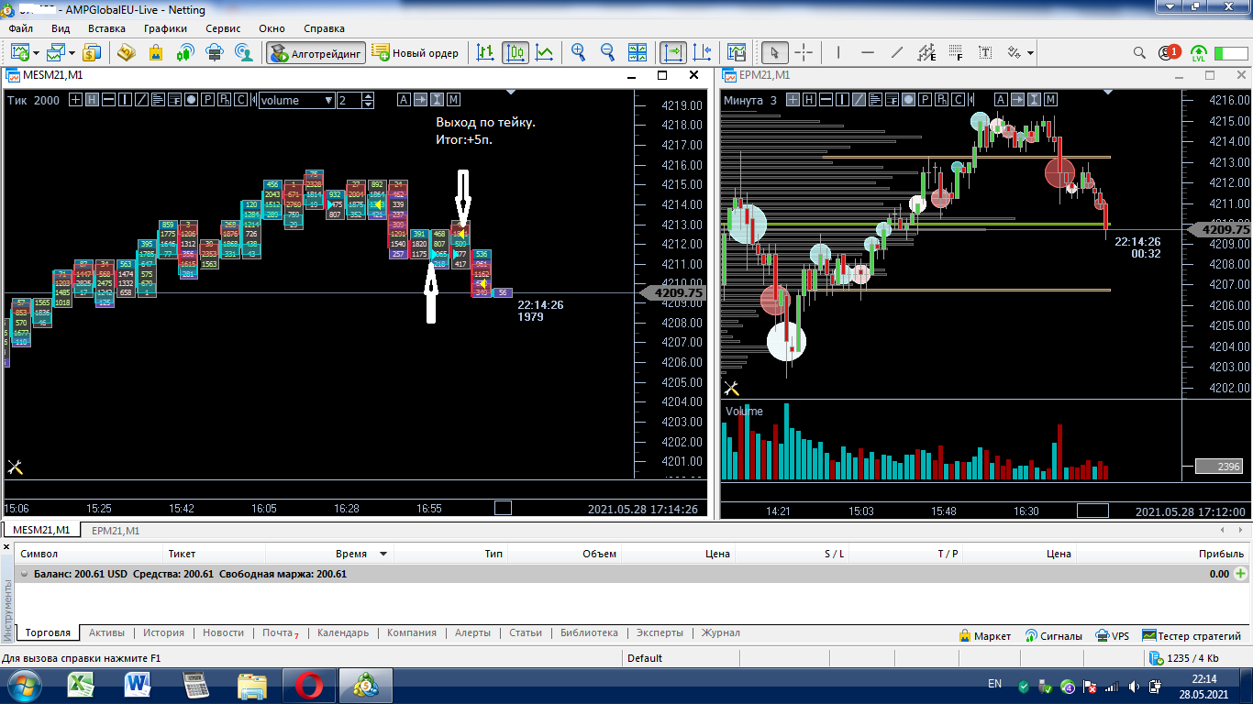Screen dimensions: 1253x704
Task: Click the tools icon in MESM21 chart corner
Action: tap(15, 467)
